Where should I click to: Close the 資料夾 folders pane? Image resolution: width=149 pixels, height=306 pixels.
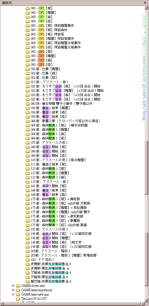point(146,3)
